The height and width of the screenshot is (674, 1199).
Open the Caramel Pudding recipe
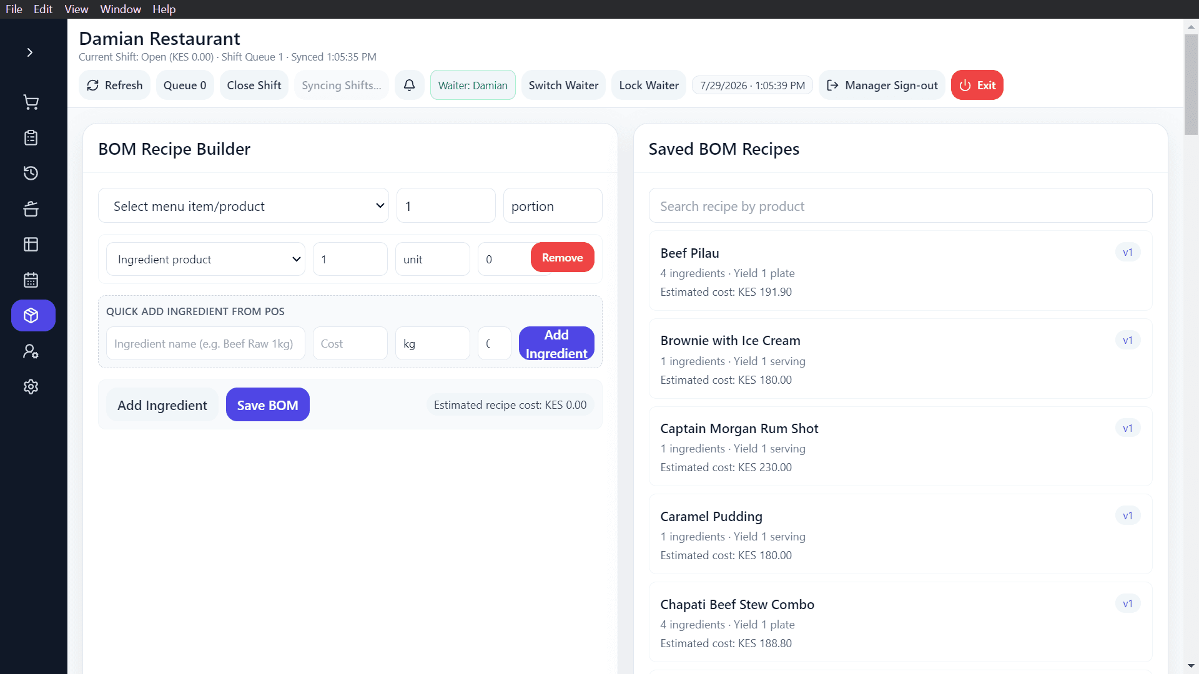click(x=900, y=534)
